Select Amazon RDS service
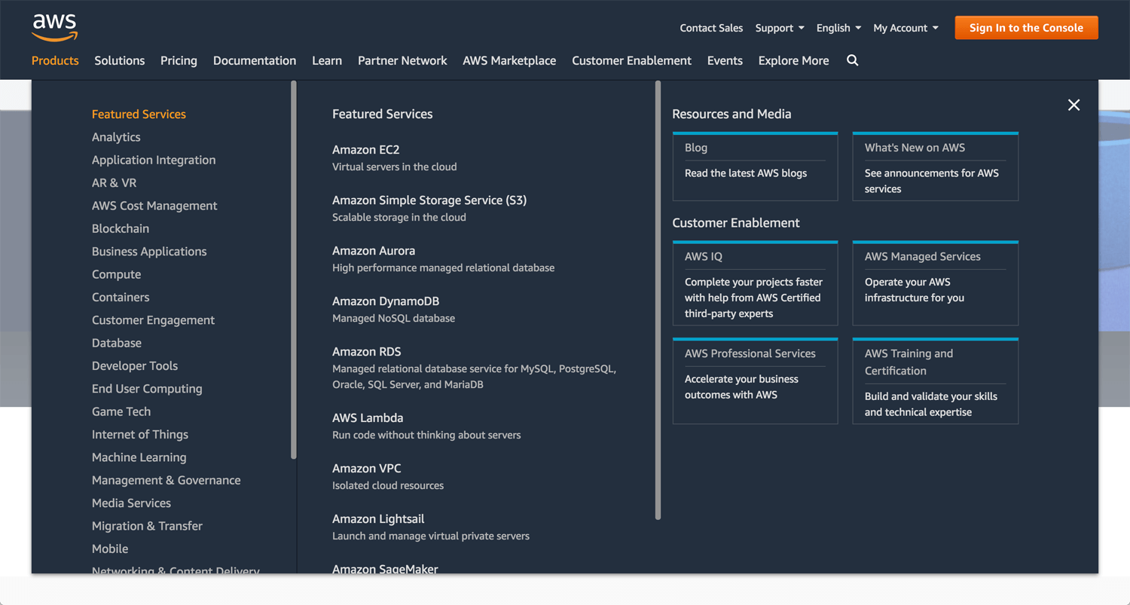This screenshot has height=605, width=1130. coord(367,352)
